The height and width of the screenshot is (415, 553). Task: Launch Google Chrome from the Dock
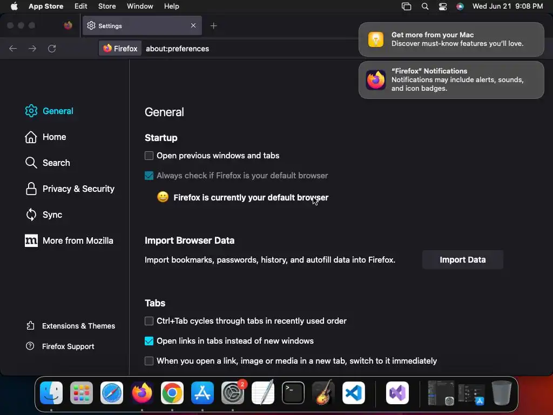[172, 393]
